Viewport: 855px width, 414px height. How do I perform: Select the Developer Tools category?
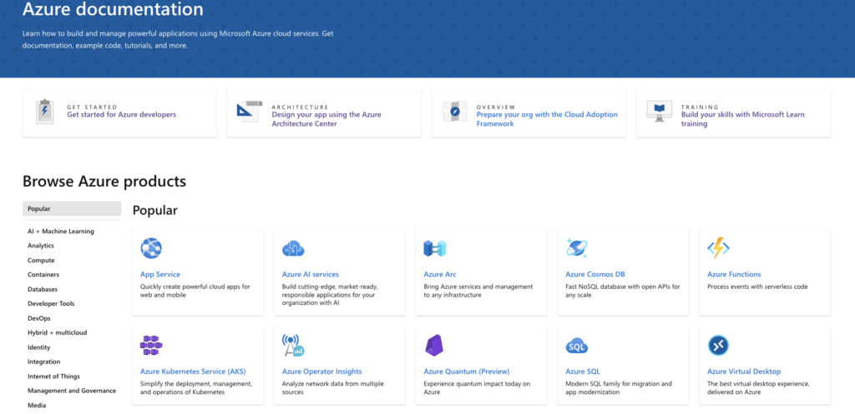point(51,303)
